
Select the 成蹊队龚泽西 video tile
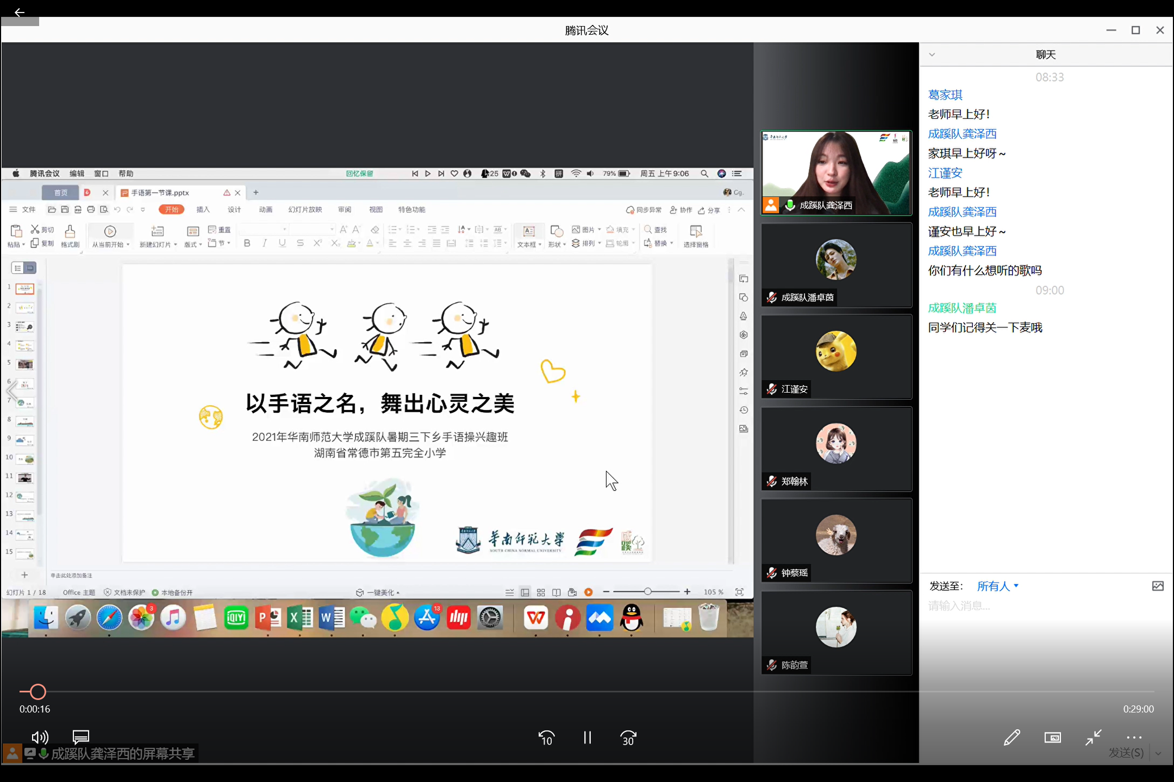(x=836, y=173)
